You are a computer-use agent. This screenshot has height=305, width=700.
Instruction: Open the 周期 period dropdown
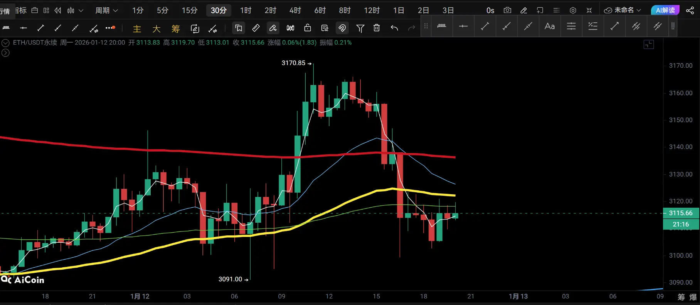[x=106, y=10]
